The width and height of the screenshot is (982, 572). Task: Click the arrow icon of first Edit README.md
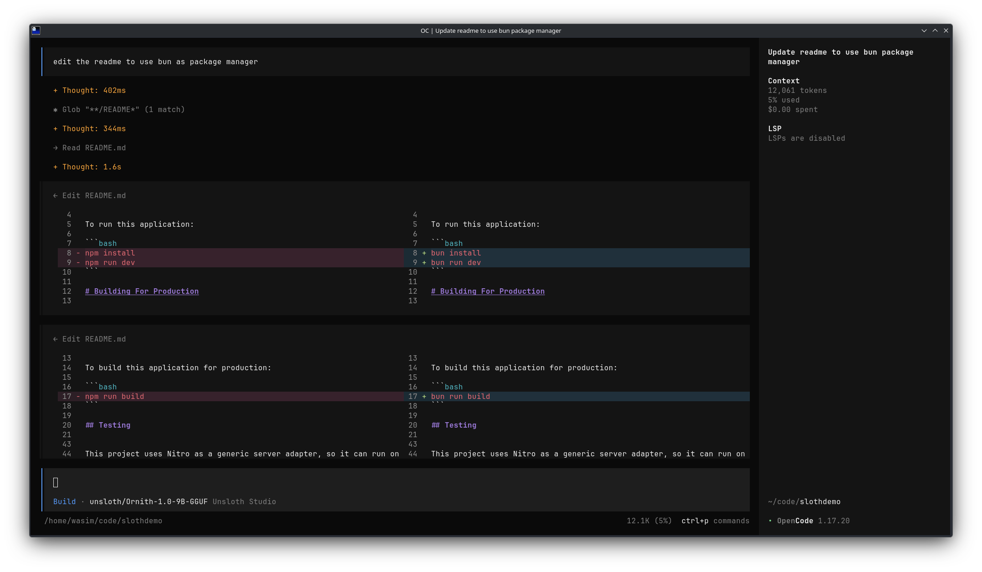(x=56, y=196)
